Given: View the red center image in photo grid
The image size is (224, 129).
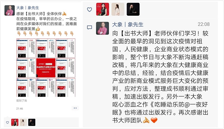Looking at the screenshot, I should click(x=46, y=68).
